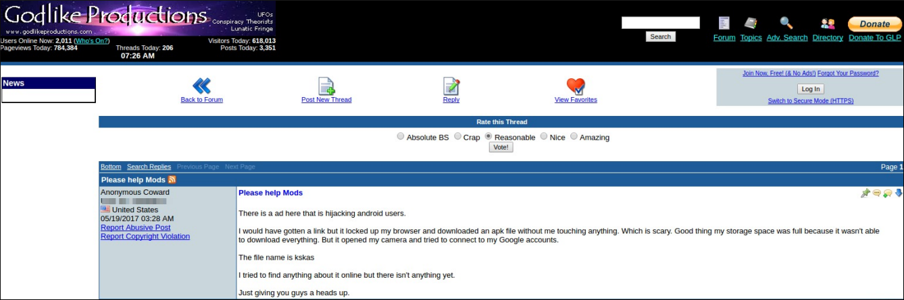Click the Threads Today 206 stat
The height and width of the screenshot is (300, 904).
tap(145, 48)
